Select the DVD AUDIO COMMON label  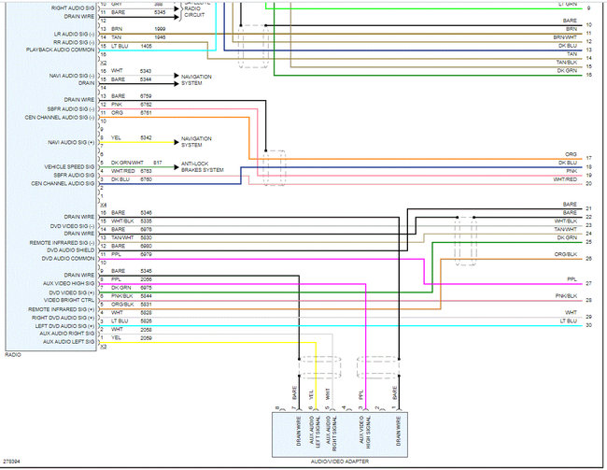click(x=68, y=258)
